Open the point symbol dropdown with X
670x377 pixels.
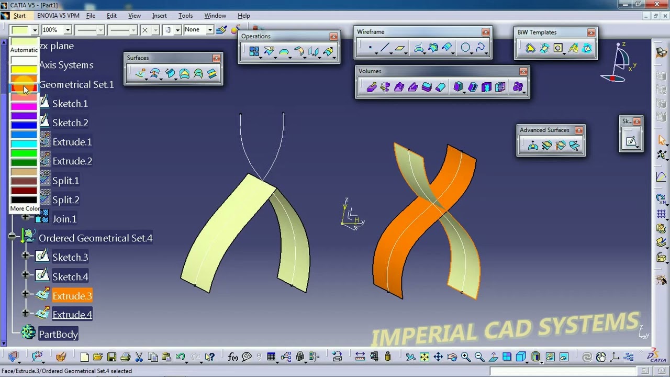point(155,30)
